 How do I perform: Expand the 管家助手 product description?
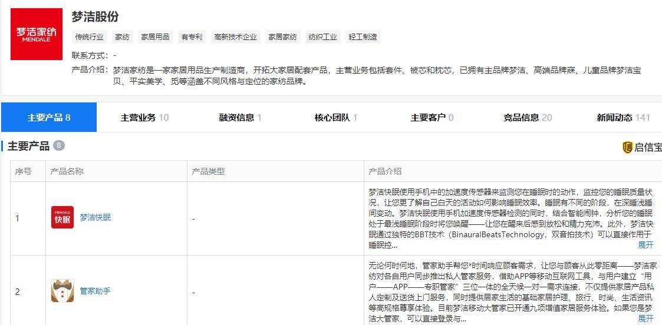645,319
